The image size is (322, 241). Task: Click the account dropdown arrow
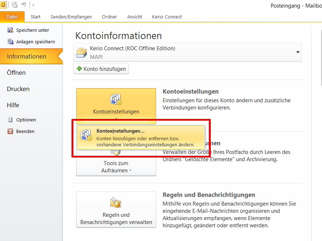(298, 52)
